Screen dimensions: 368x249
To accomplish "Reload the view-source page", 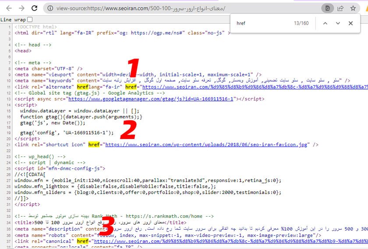I will point(35,8).
